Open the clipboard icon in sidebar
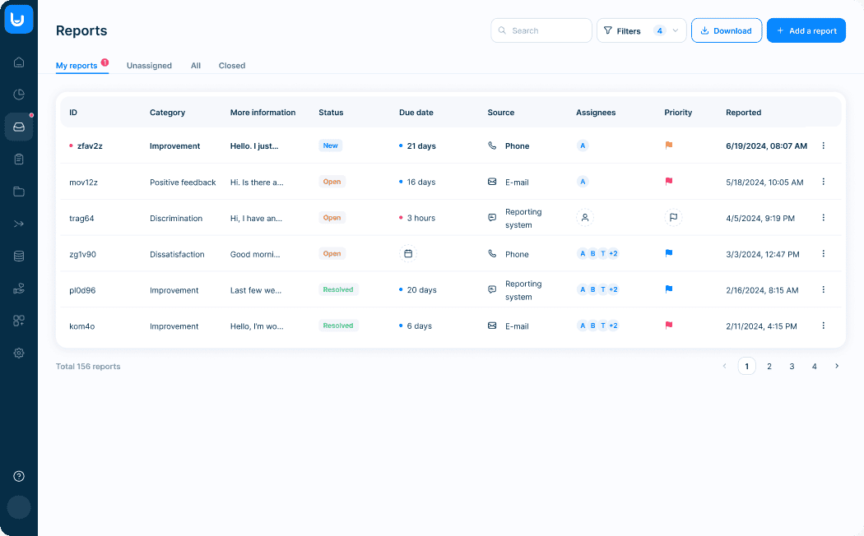Image resolution: width=864 pixels, height=536 pixels. (19, 159)
